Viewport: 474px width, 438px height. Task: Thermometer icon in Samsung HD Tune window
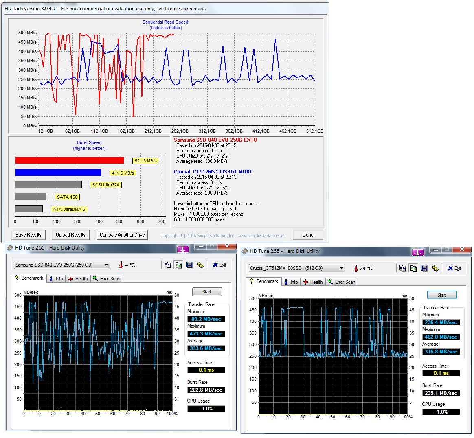[121, 265]
